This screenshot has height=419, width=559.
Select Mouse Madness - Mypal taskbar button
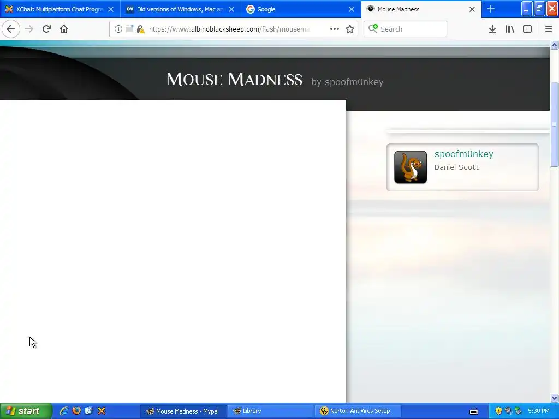[183, 411]
